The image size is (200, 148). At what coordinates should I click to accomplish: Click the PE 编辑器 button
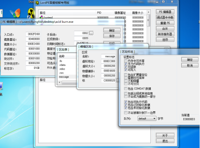[165, 12]
